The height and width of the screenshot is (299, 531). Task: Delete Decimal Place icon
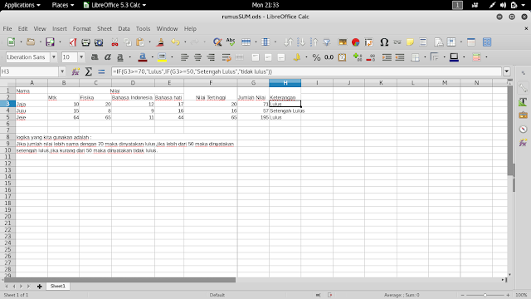[371, 57]
